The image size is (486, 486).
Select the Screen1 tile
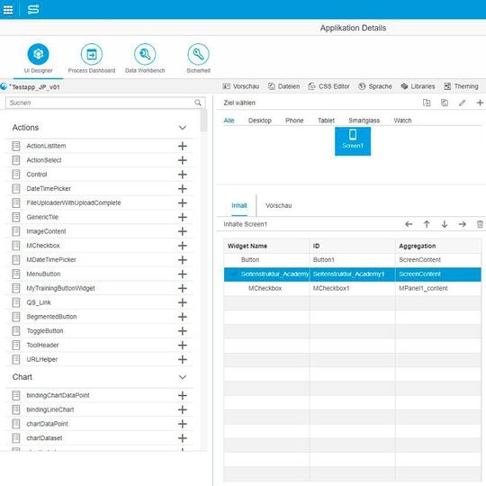tap(353, 141)
